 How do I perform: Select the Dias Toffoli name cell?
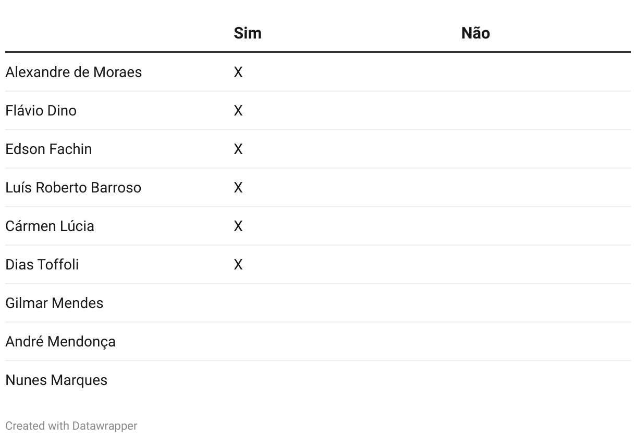tap(42, 264)
